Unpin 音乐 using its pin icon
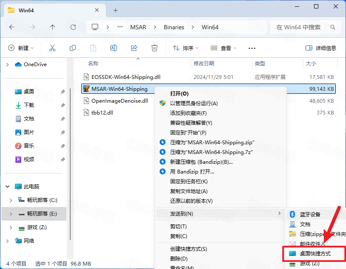This screenshot has height=269, width=346. point(63,146)
